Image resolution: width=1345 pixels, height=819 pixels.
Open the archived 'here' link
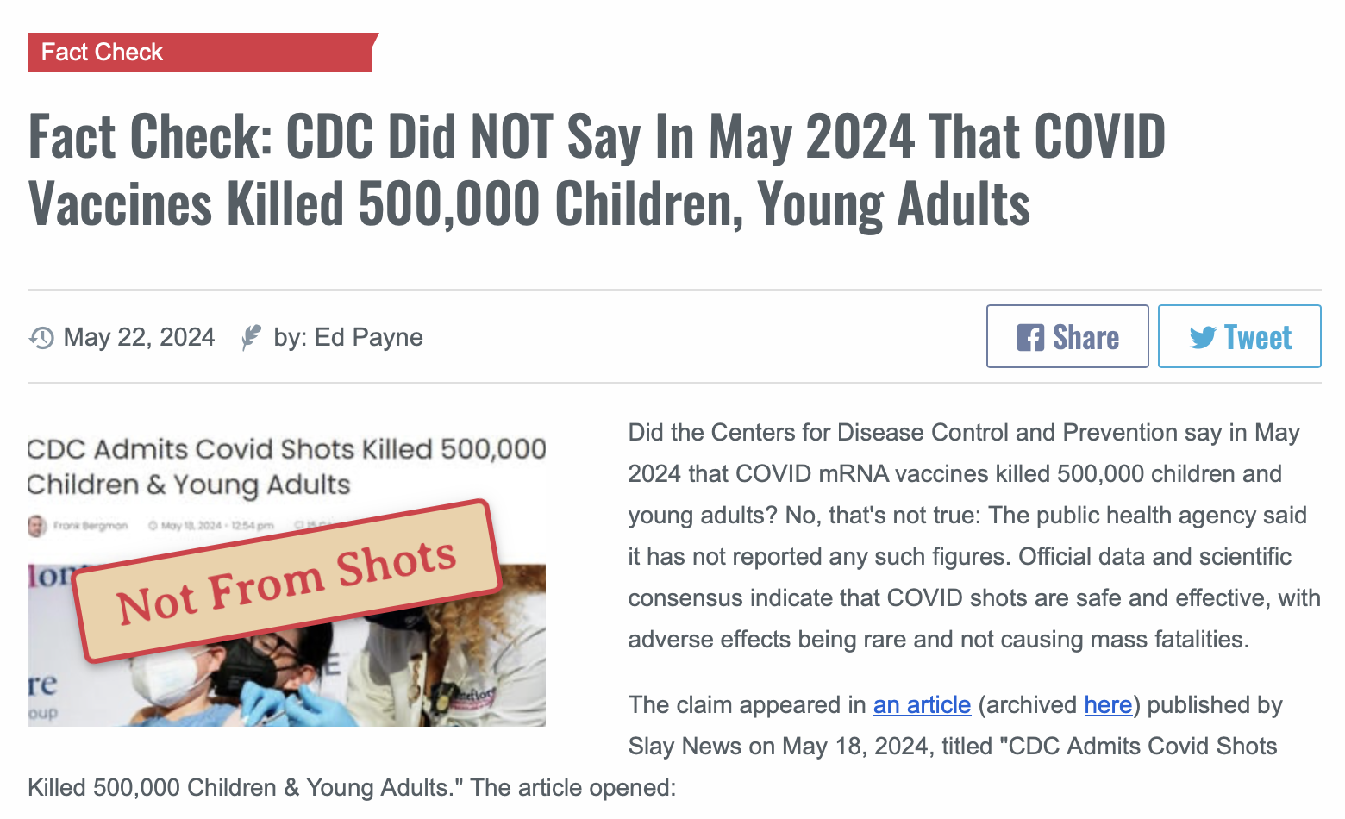point(1108,704)
